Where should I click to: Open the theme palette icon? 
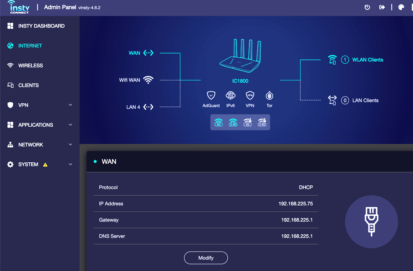(401, 7)
